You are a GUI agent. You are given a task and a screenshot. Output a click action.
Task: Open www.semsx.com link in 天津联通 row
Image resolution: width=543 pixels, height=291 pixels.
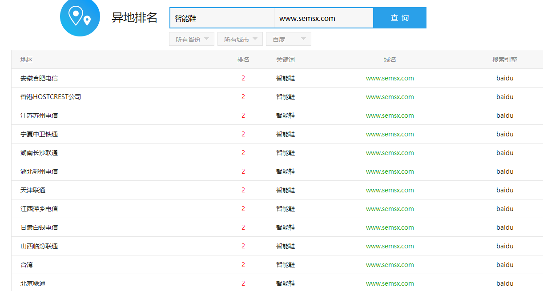390,190
